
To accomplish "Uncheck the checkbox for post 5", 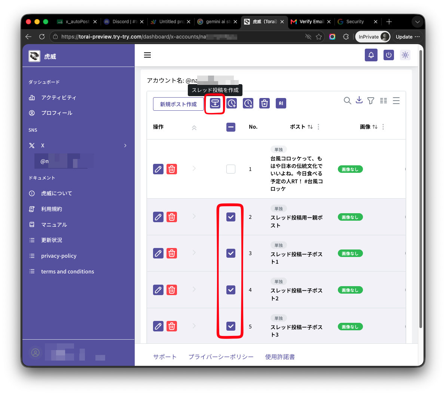I will (x=231, y=326).
